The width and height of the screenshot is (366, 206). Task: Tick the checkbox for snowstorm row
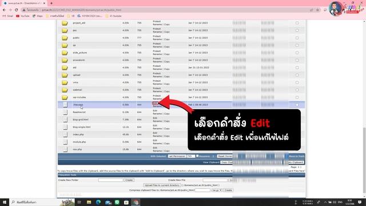(297, 60)
